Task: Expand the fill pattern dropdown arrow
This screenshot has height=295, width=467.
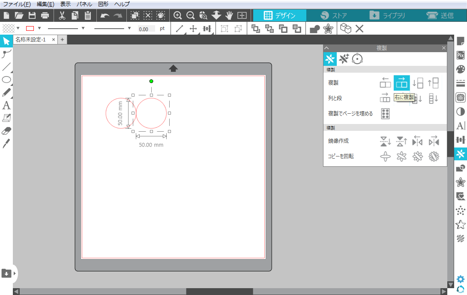Action: pos(17,29)
